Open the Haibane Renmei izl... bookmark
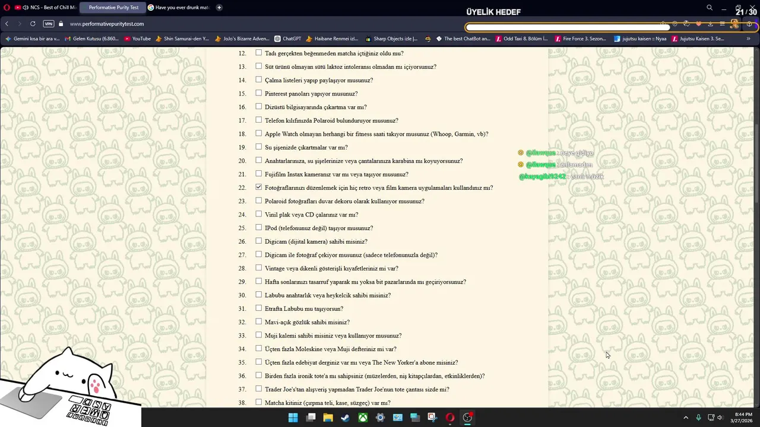 [332, 39]
